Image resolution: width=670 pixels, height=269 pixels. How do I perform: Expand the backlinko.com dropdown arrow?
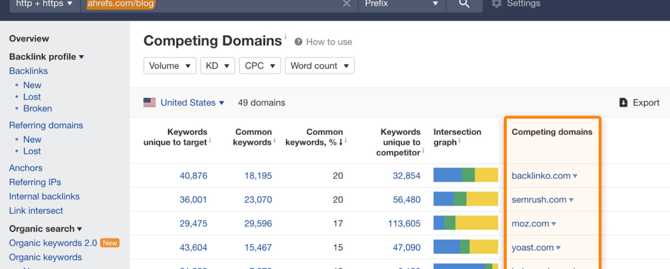(x=575, y=176)
